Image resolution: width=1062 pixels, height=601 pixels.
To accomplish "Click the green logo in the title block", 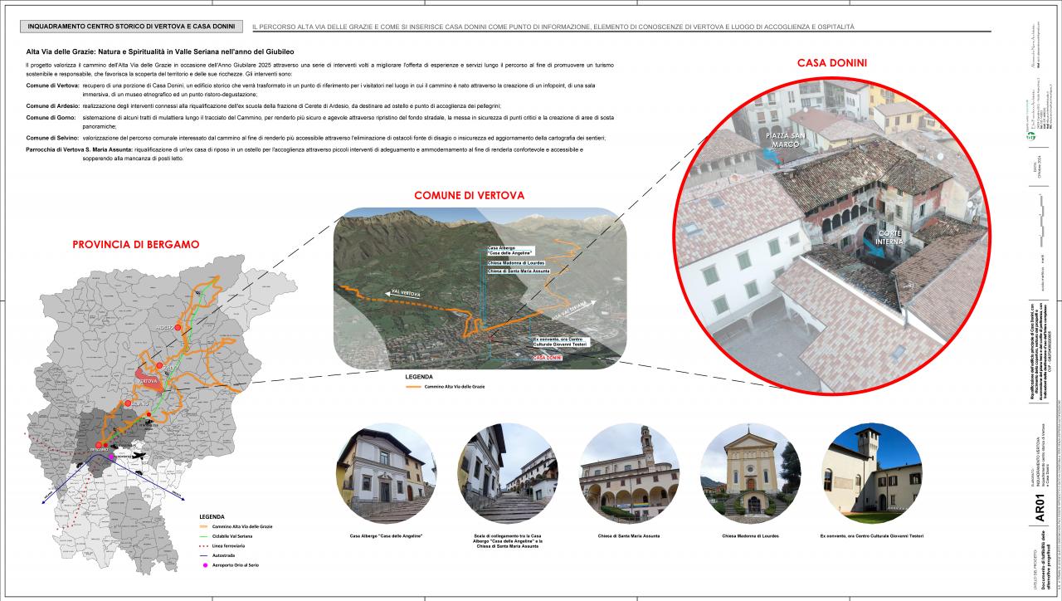I will pyautogui.click(x=1031, y=138).
